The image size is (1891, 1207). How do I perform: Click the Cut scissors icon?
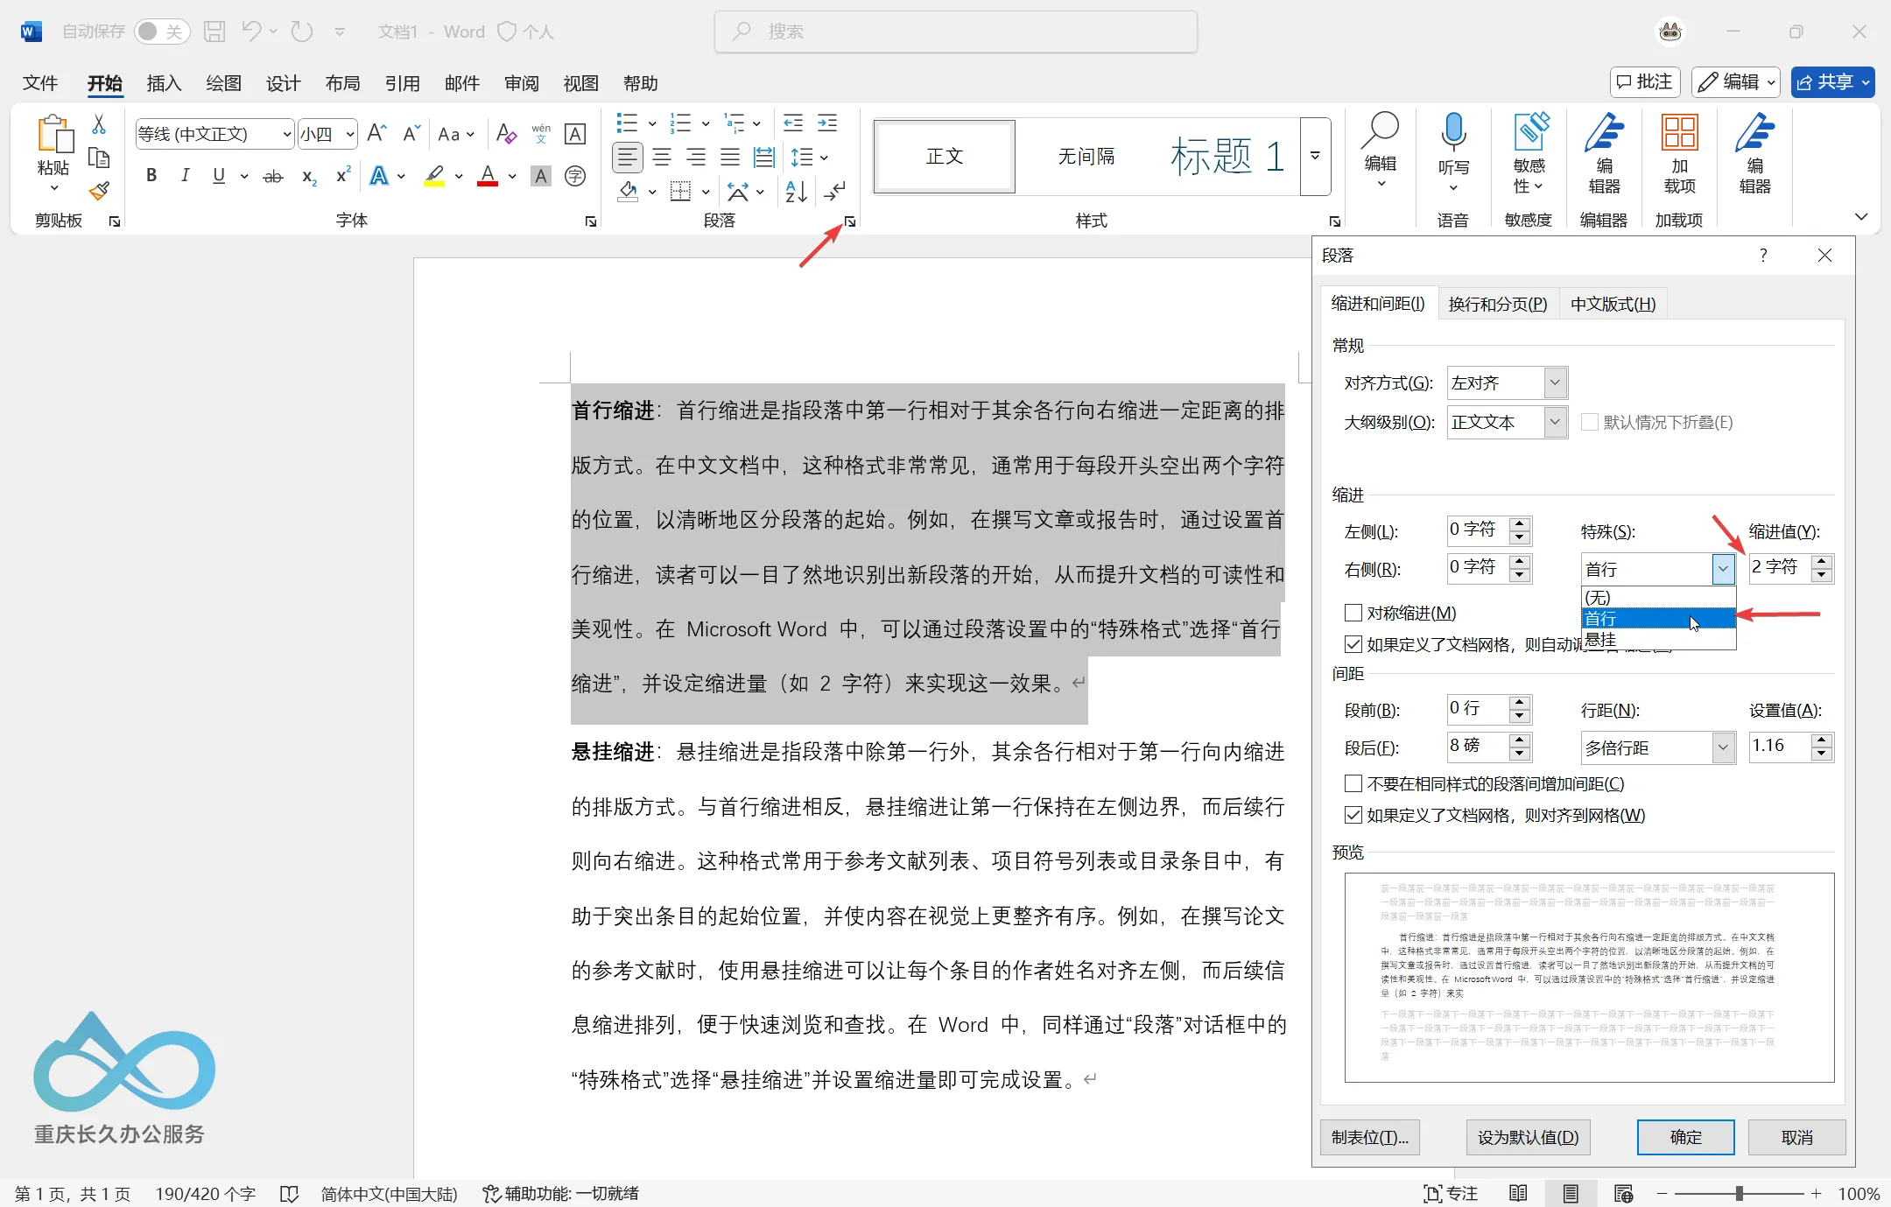pos(99,124)
